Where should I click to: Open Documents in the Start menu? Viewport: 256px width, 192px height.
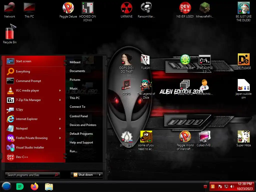pos(77,71)
